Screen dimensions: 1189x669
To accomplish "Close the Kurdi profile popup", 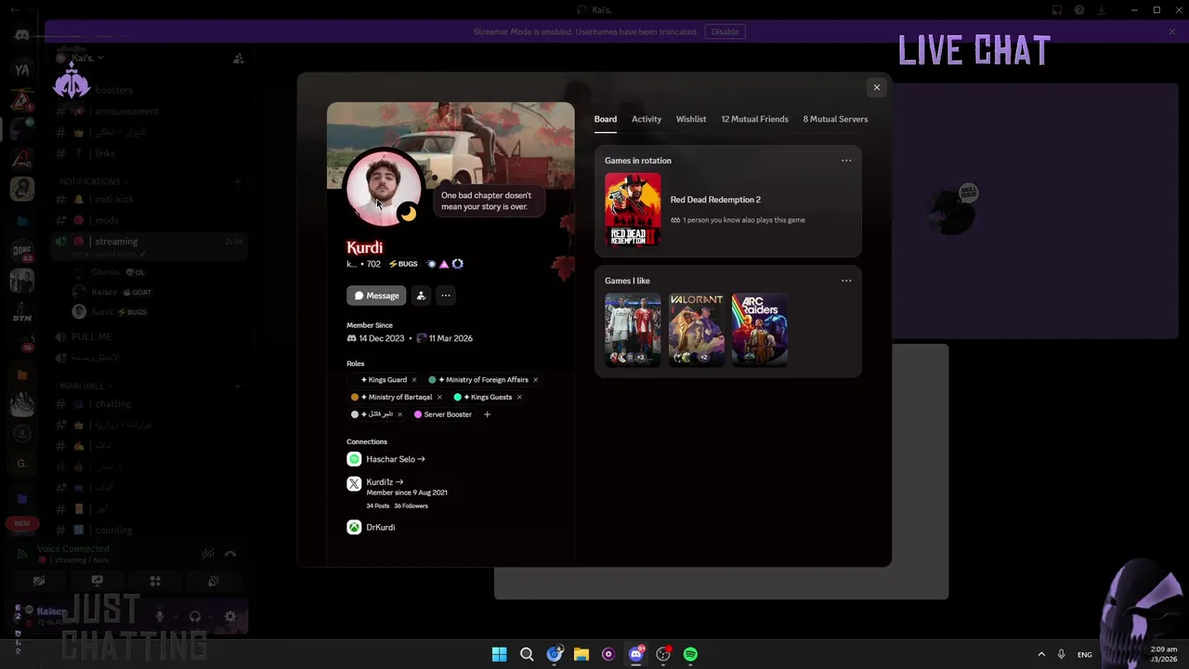I will coord(876,87).
